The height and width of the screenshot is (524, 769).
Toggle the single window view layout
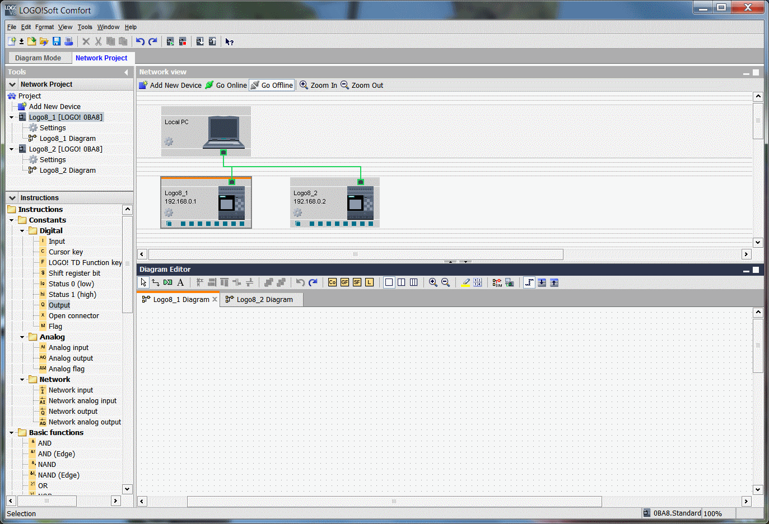[x=389, y=282]
